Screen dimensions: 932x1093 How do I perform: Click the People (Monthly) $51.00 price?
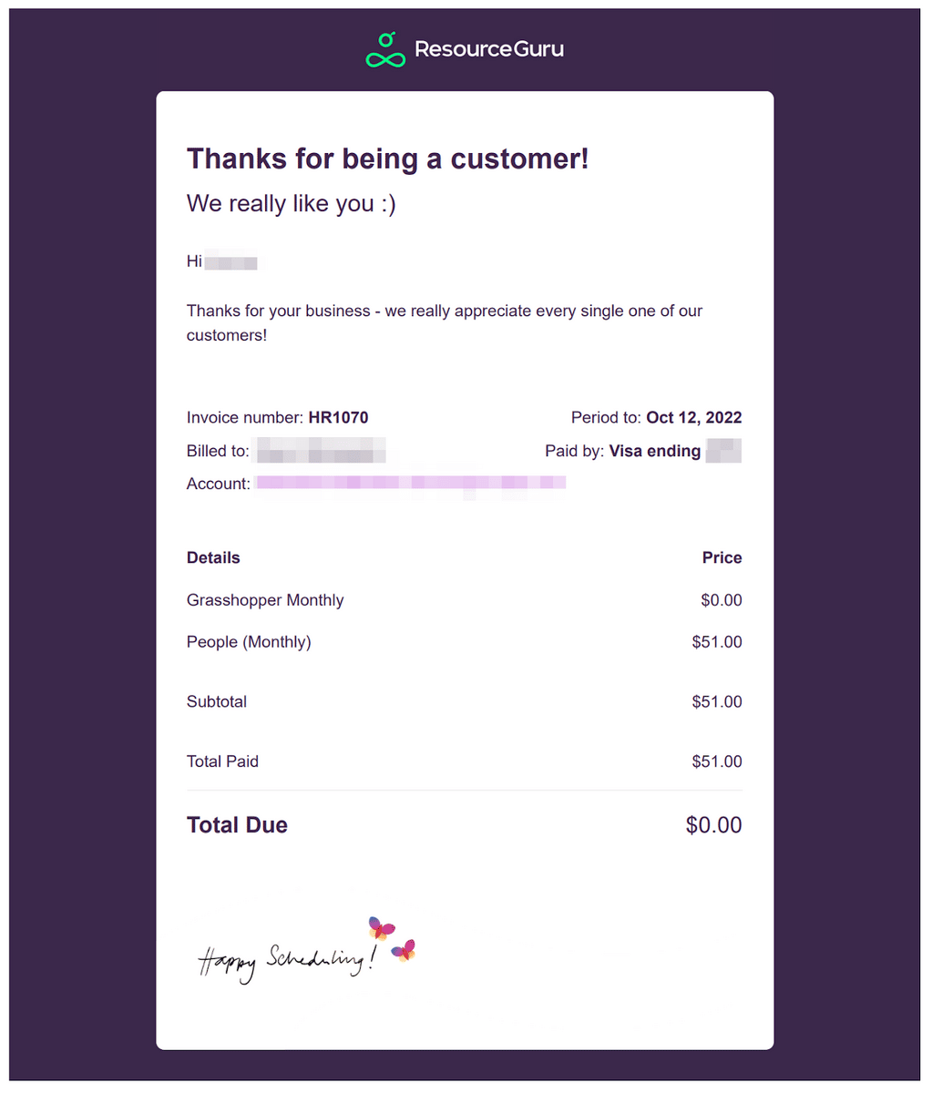point(717,642)
